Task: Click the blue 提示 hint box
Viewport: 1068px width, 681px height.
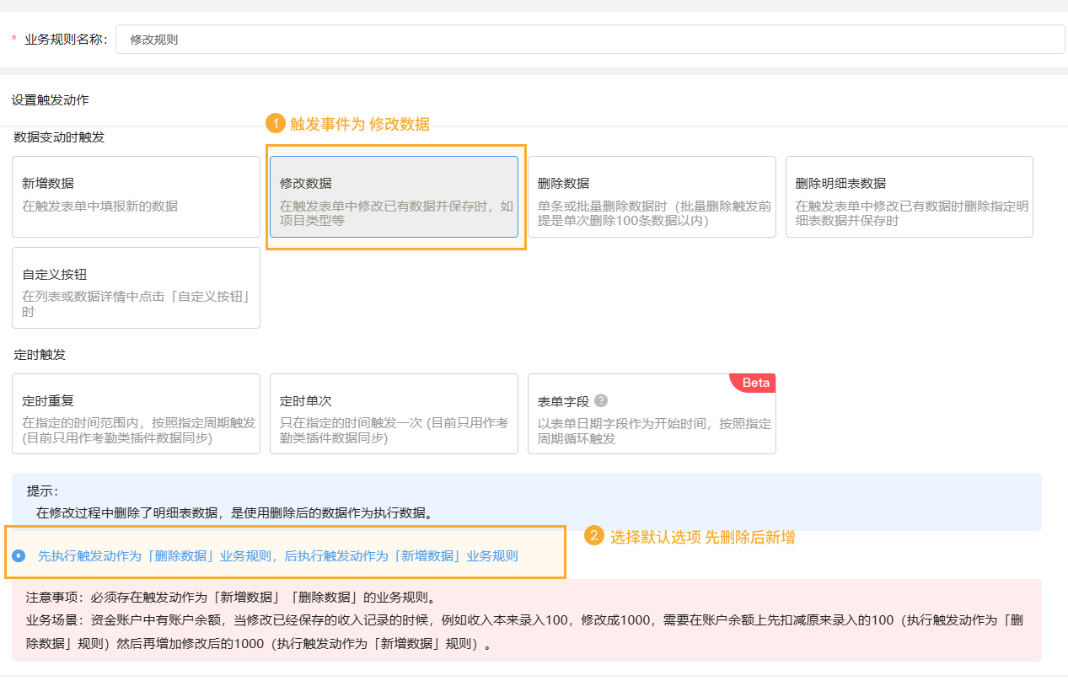Action: pos(526,501)
